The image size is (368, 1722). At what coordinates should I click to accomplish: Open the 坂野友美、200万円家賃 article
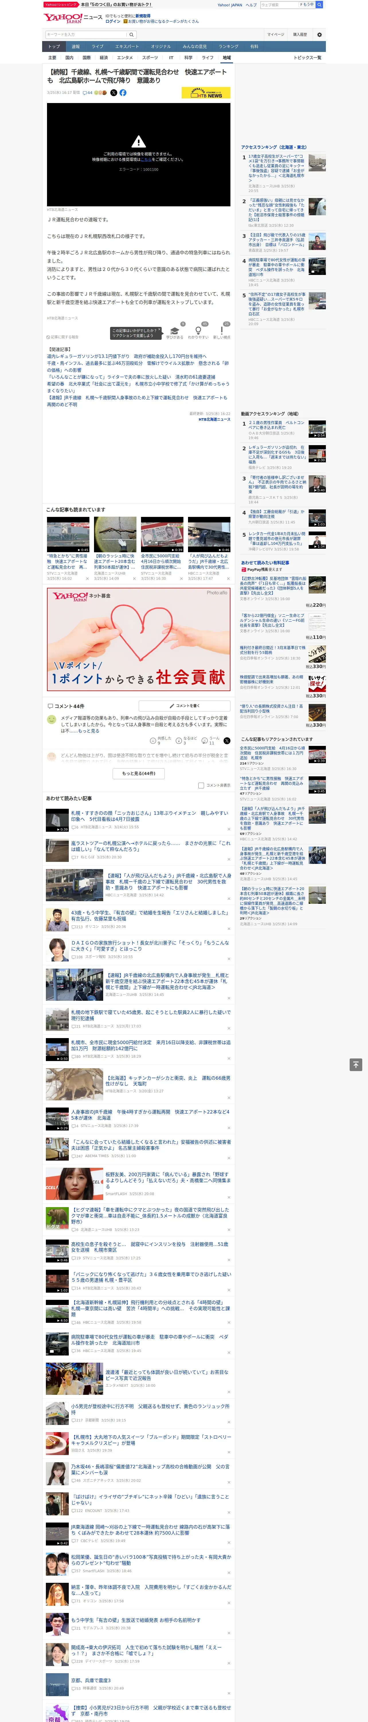pyautogui.click(x=168, y=1180)
